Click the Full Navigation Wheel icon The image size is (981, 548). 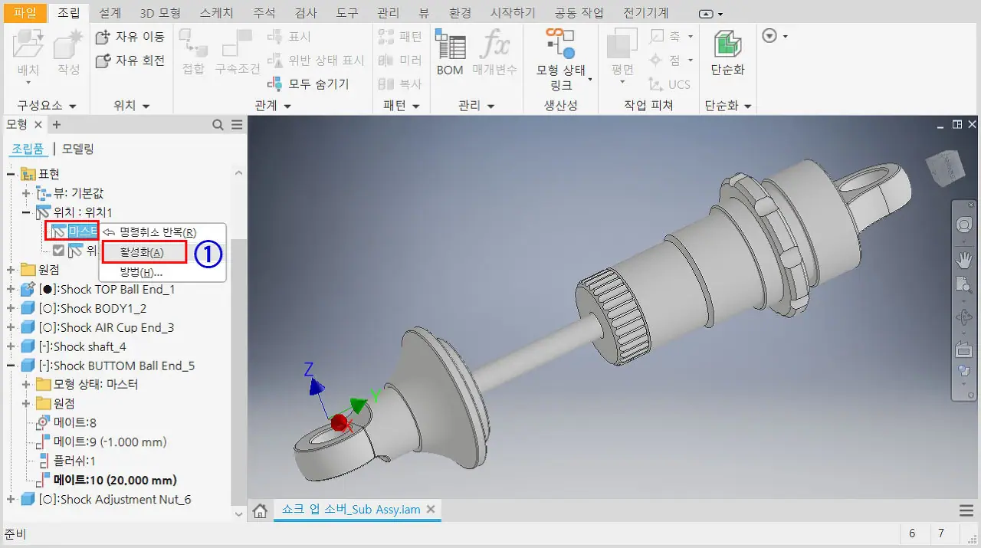963,225
